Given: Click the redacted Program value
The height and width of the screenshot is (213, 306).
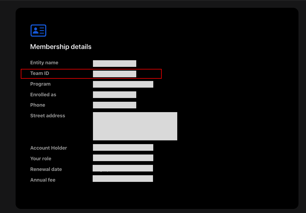Looking at the screenshot, I should (123, 84).
